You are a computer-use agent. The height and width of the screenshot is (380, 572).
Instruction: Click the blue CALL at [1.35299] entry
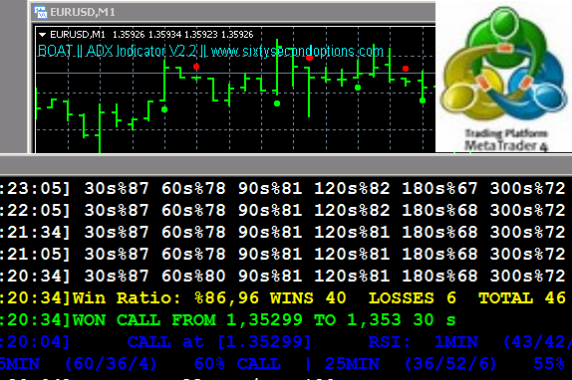[219, 342]
